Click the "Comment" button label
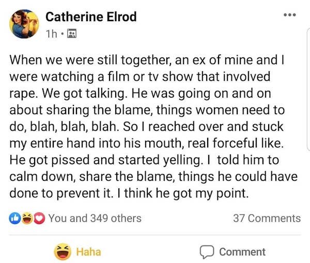The height and width of the screenshot is (263, 310). [x=242, y=252]
